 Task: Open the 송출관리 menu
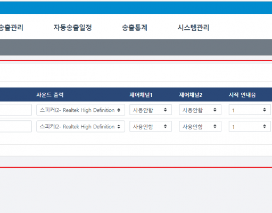click(11, 28)
